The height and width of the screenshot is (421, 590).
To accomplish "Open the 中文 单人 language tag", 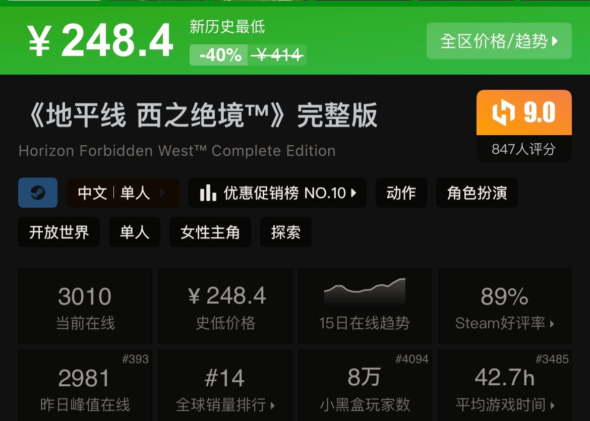I will [x=123, y=193].
